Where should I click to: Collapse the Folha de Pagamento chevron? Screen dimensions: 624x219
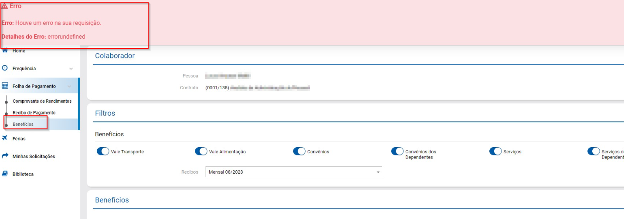(x=69, y=87)
